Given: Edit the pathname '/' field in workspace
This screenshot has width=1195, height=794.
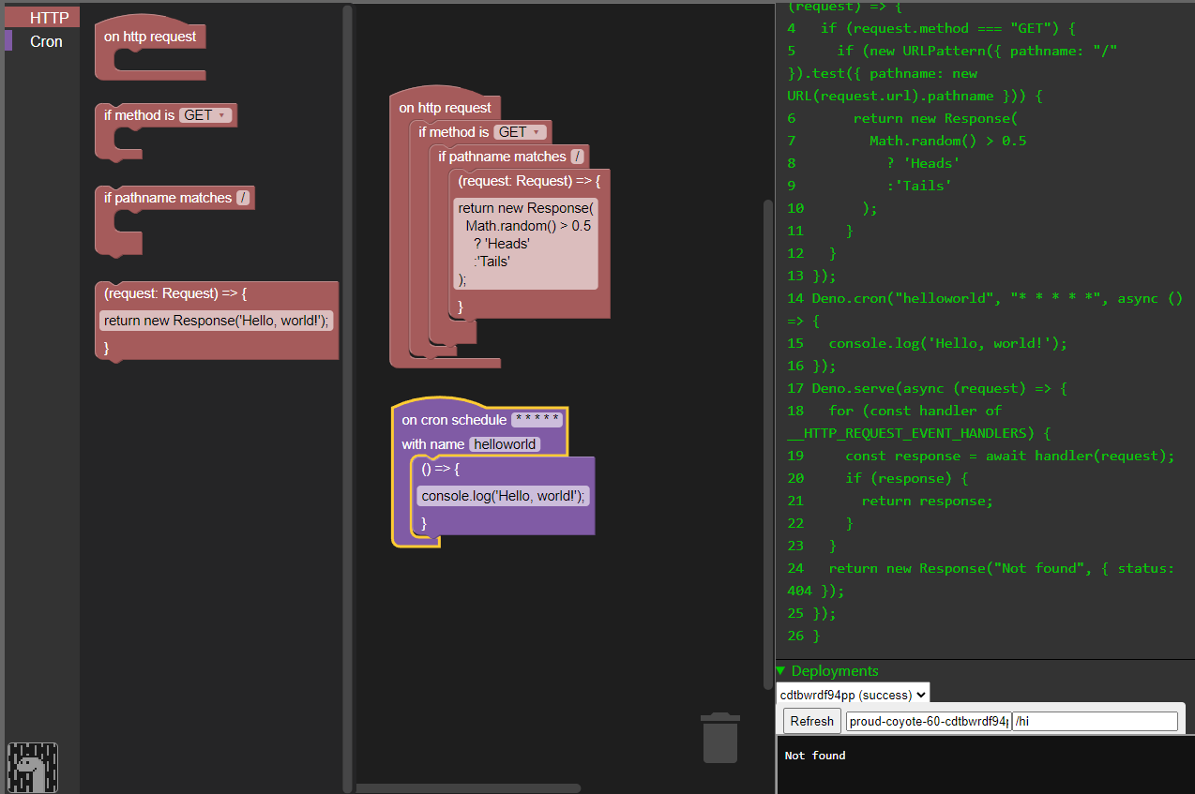Looking at the screenshot, I should click(578, 157).
